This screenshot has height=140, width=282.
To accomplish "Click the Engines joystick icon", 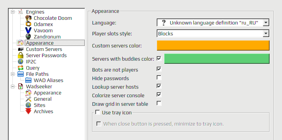I will (x=21, y=12).
